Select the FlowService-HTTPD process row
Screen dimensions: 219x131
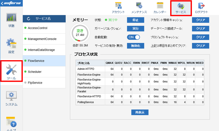pos(140,96)
